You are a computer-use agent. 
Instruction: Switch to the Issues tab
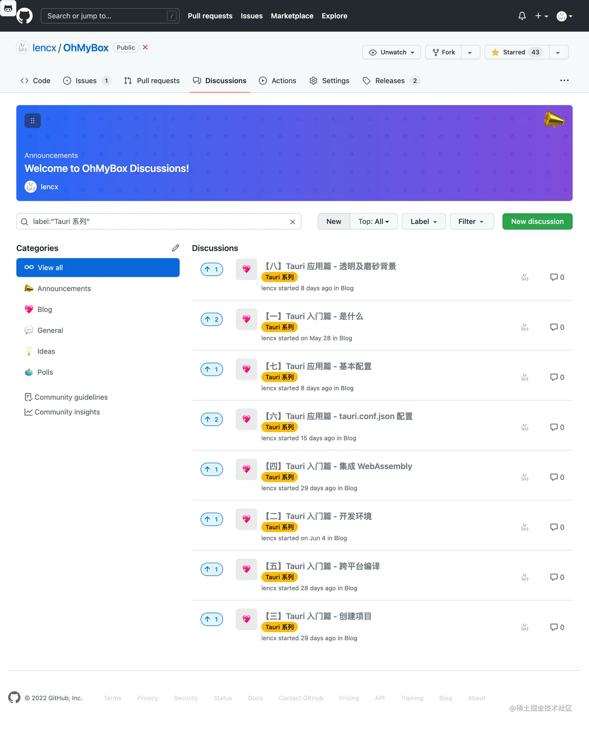(87, 81)
